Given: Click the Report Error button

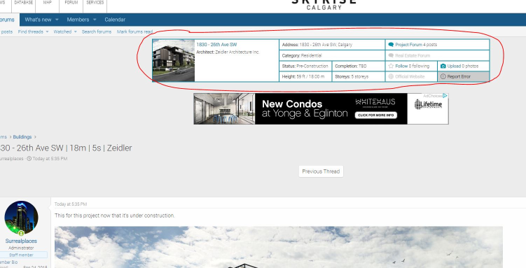Looking at the screenshot, I should coord(464,76).
